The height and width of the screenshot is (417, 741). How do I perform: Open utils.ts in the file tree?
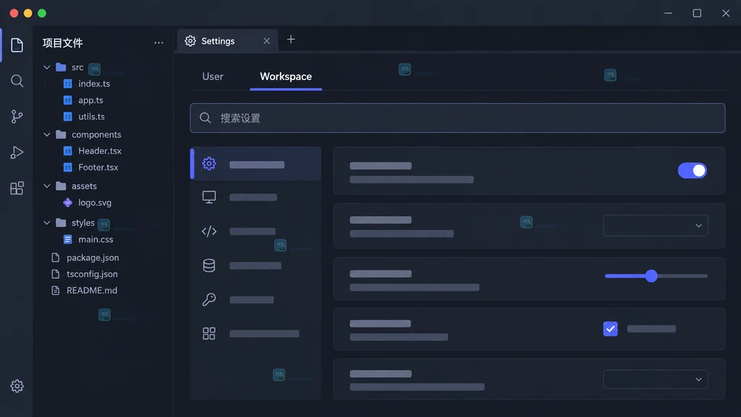92,117
